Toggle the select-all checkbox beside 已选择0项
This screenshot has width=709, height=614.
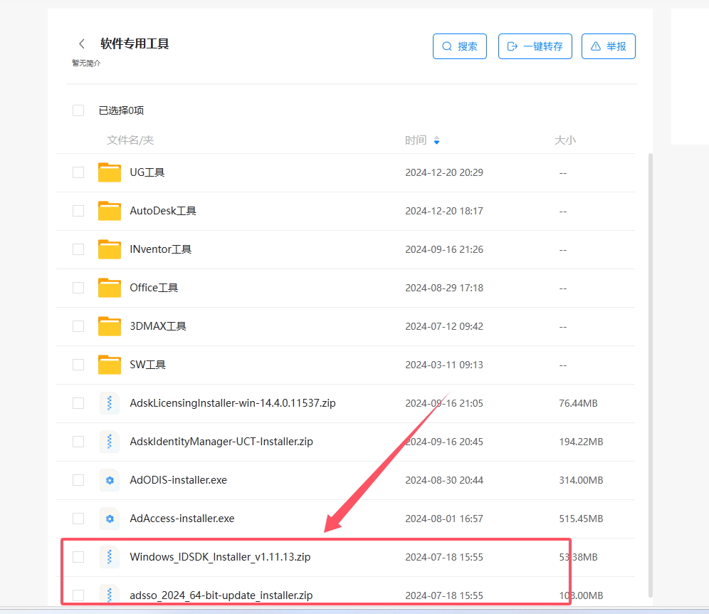[x=78, y=110]
